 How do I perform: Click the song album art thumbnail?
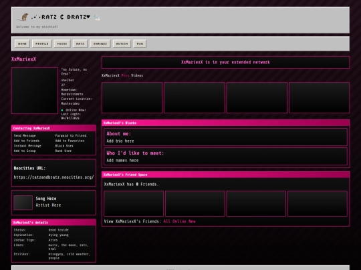(23, 203)
